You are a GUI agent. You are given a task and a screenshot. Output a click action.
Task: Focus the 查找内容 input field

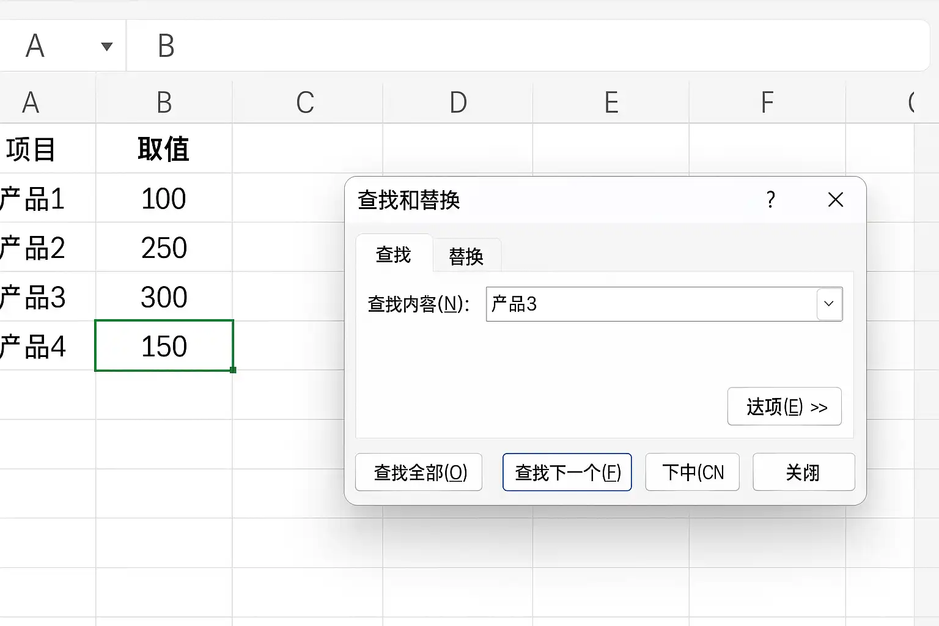(x=652, y=304)
